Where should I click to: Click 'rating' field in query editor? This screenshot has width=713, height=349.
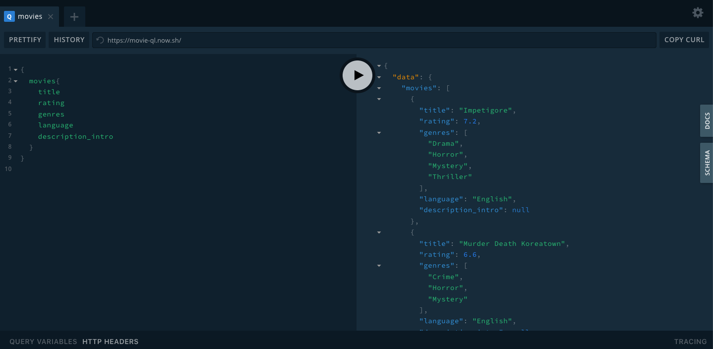point(51,103)
